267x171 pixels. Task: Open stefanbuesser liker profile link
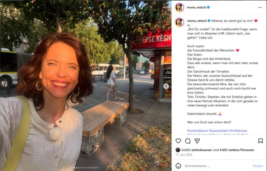tap(202, 150)
